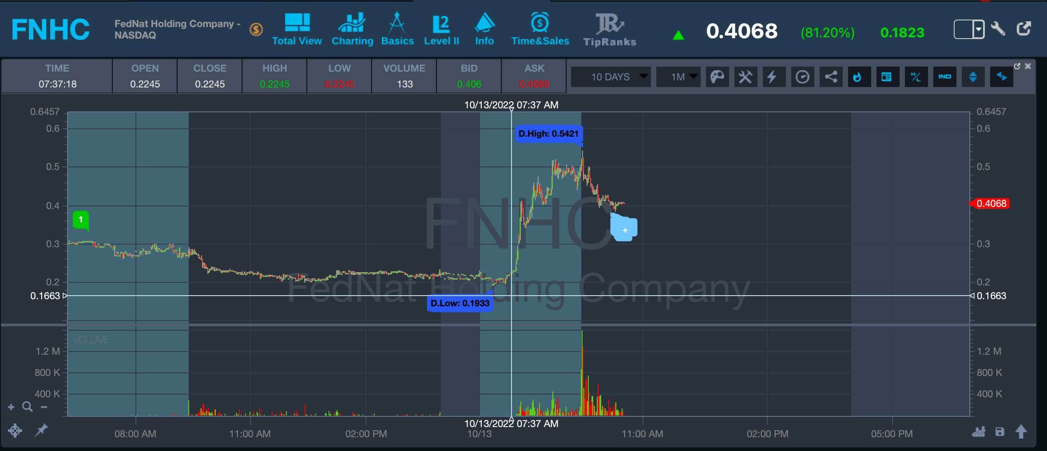Image resolution: width=1047 pixels, height=451 pixels.
Task: Open the drawing tools (hammer and wrench)
Action: pyautogui.click(x=746, y=77)
